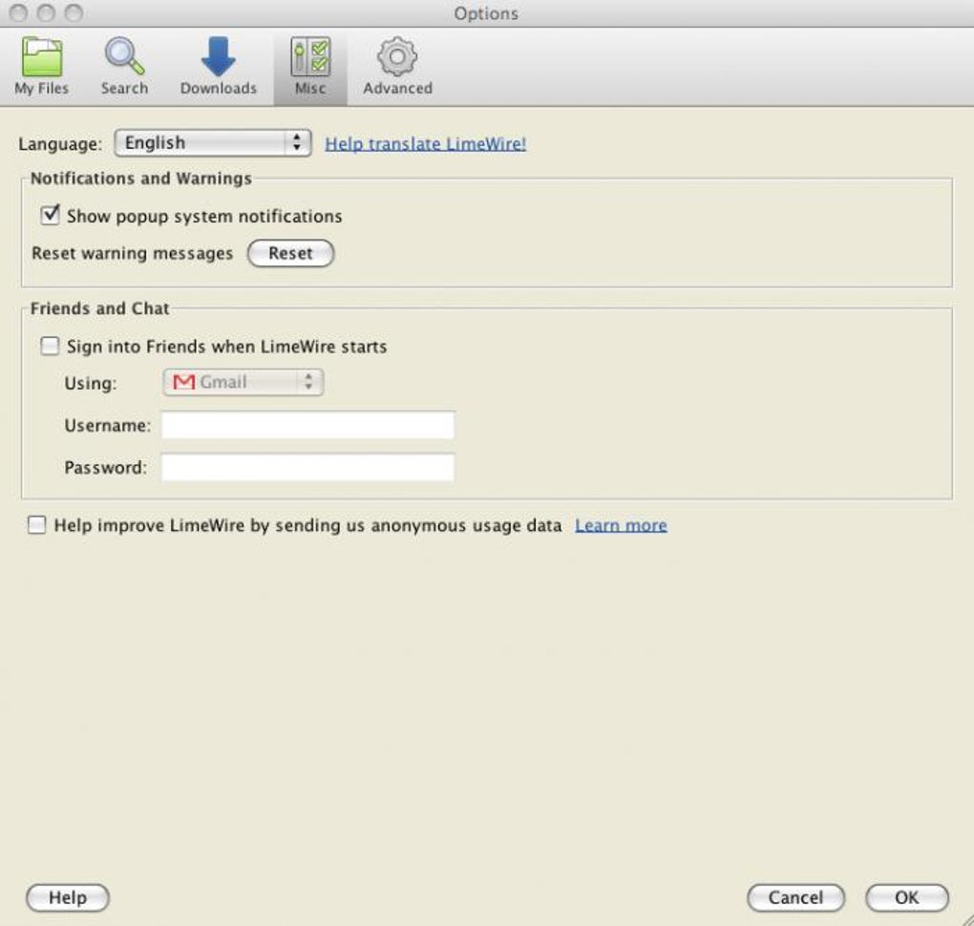Screen dimensions: 974x926
Task: Open the Search options pane
Action: 124,66
